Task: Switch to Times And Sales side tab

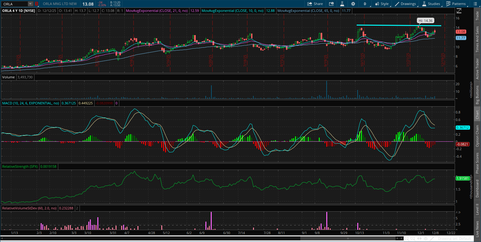Action: 477,39
